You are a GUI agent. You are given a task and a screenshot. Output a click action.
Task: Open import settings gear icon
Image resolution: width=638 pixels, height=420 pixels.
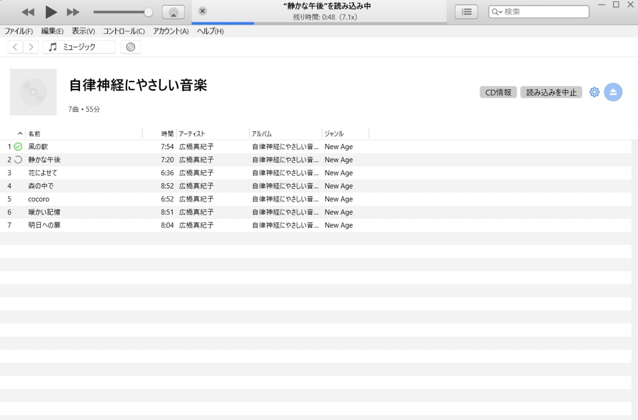click(x=594, y=92)
